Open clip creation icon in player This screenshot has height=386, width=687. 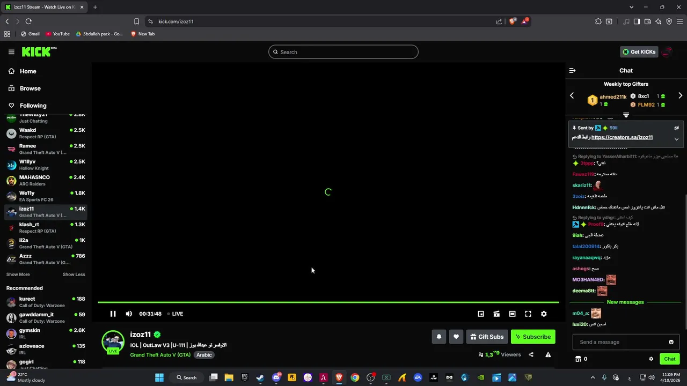496,314
